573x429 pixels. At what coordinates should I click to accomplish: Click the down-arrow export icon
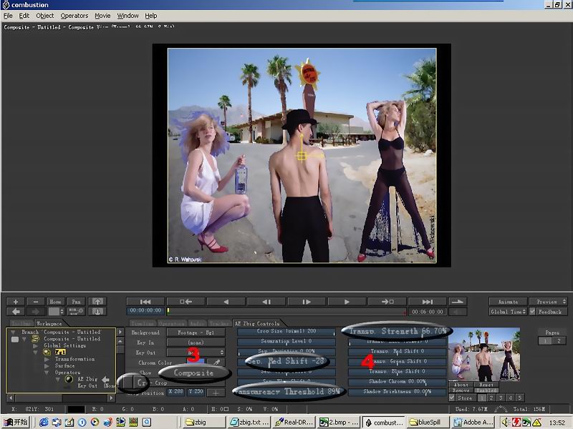pyautogui.click(x=97, y=312)
